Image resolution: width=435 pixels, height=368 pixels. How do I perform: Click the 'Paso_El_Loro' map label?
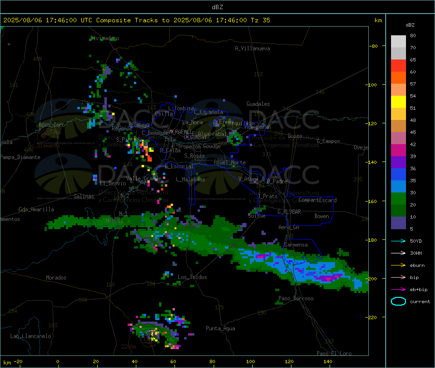point(334,353)
